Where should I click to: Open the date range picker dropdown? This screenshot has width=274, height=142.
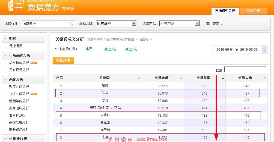[264, 50]
